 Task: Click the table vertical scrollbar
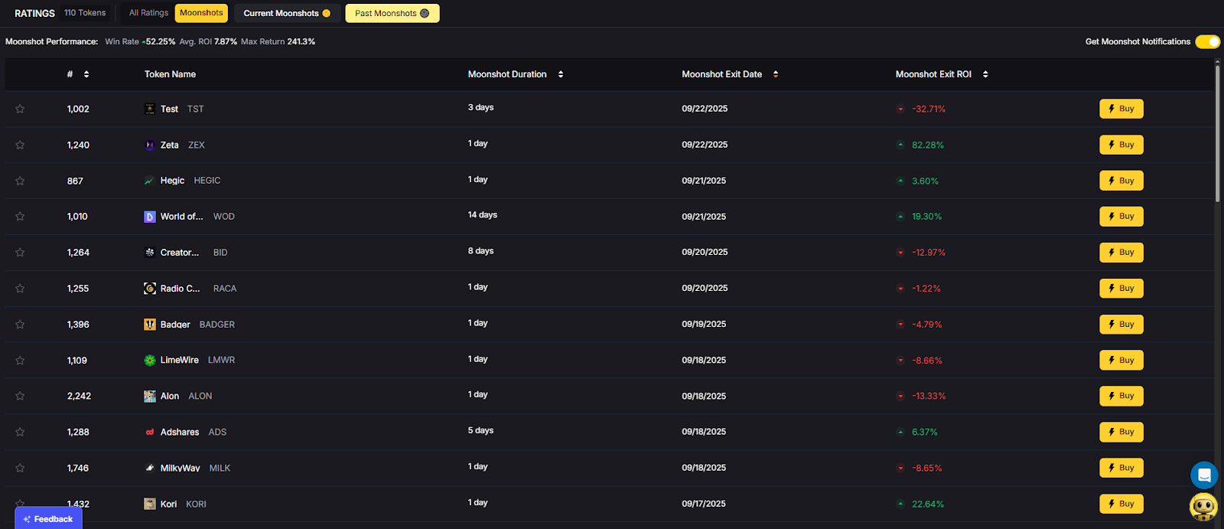[1217, 134]
